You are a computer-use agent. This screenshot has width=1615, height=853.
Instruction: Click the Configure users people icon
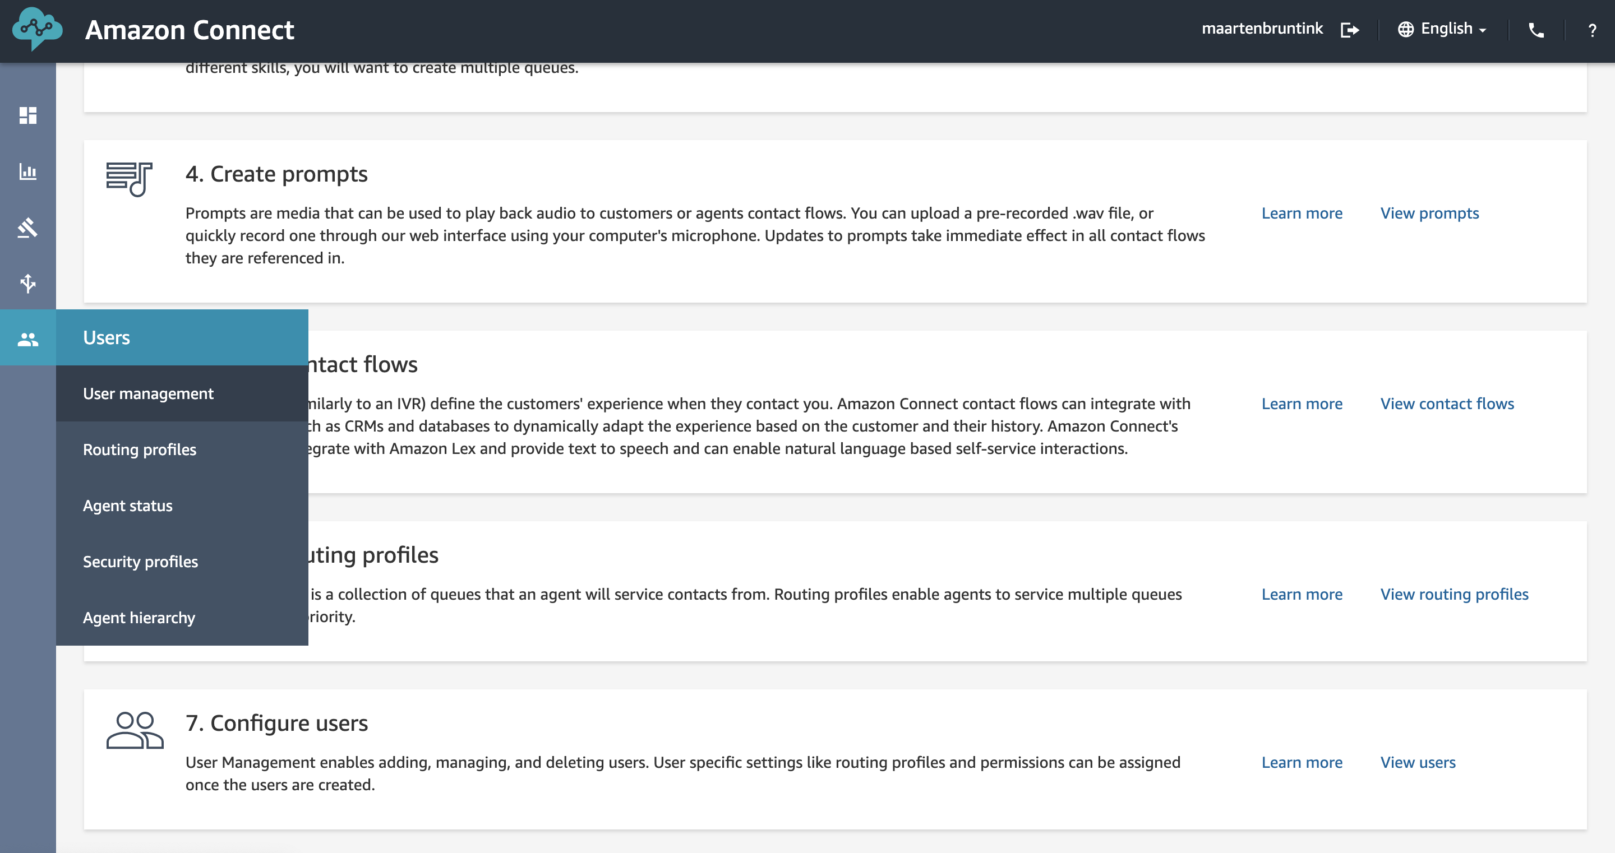(x=135, y=730)
